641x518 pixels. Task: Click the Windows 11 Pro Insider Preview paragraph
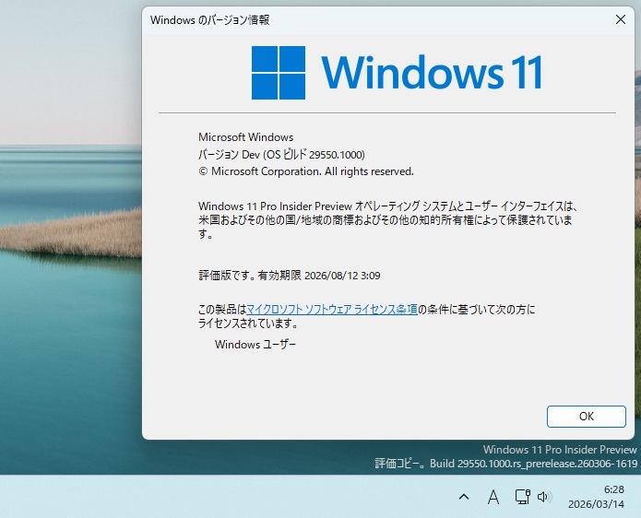pyautogui.click(x=387, y=219)
